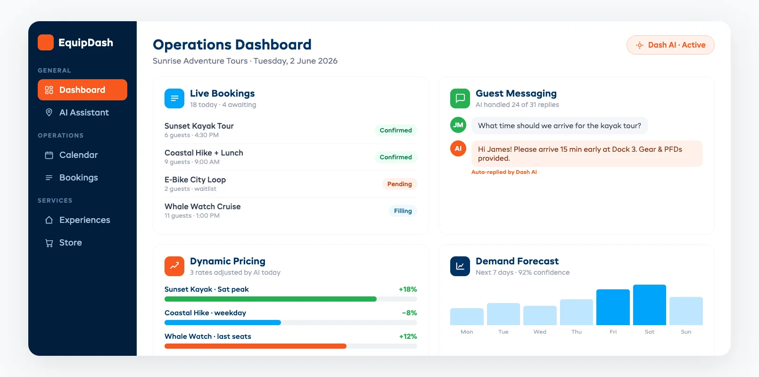This screenshot has width=759, height=377.
Task: Click the blue Coastal Hike weekday bar
Action: pos(223,323)
